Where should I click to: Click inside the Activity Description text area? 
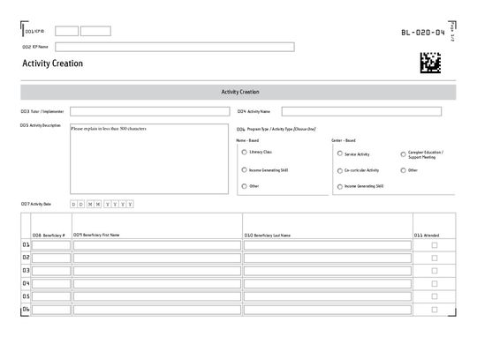[149, 159]
